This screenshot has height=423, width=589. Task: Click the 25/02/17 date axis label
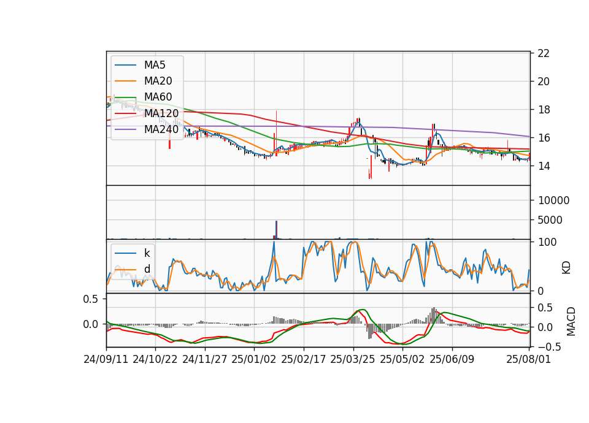(304, 359)
